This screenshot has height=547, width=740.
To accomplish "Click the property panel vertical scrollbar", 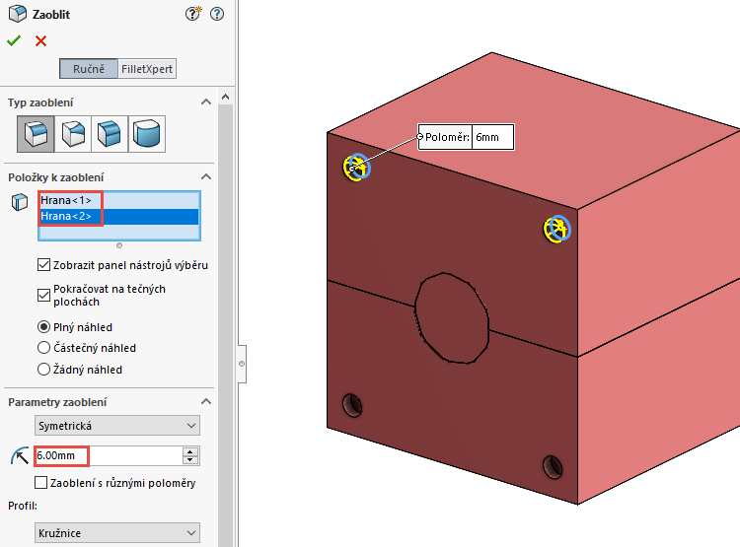I will [226, 325].
